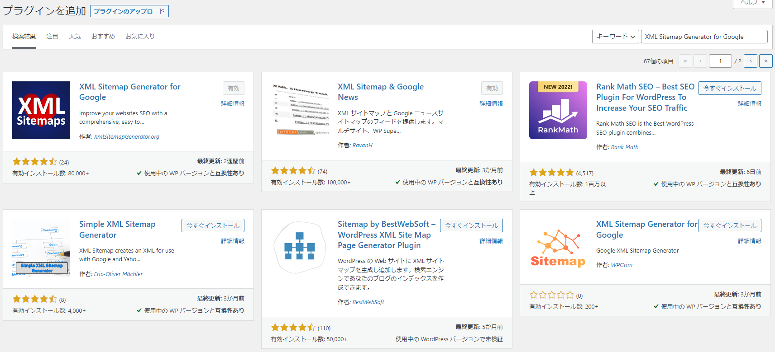Open the キーワード search type dropdown
The image size is (775, 352).
coord(615,37)
